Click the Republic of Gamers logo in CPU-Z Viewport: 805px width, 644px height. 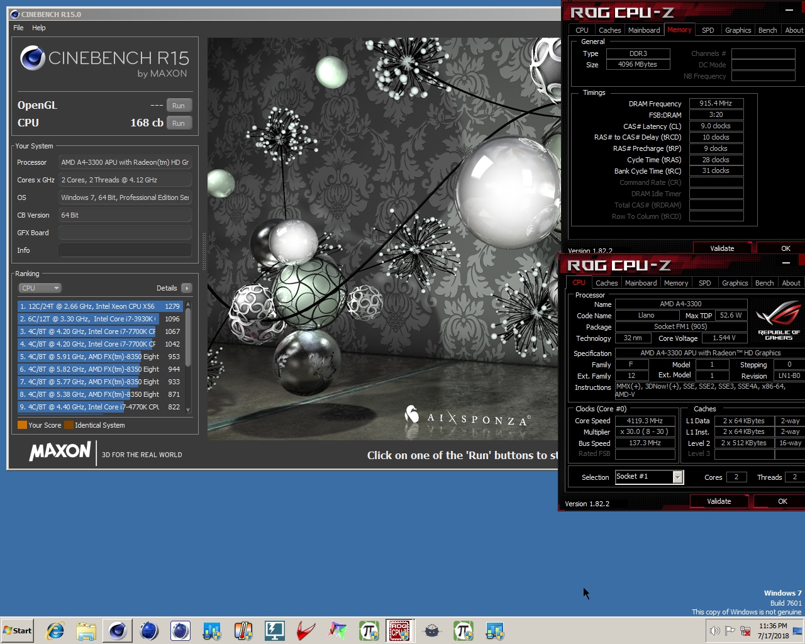(779, 321)
